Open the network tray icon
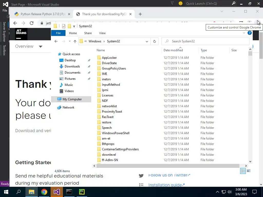 (224, 192)
